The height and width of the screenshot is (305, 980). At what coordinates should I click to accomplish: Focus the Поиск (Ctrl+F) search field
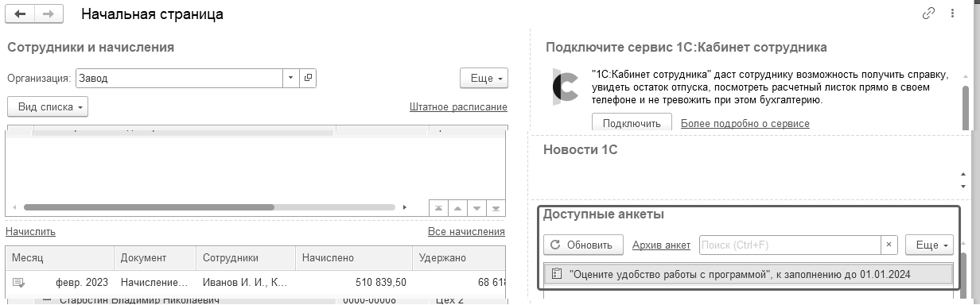[790, 245]
